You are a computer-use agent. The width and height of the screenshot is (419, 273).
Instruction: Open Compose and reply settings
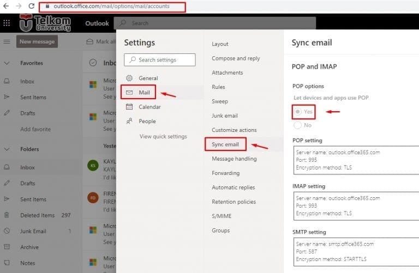pyautogui.click(x=236, y=58)
